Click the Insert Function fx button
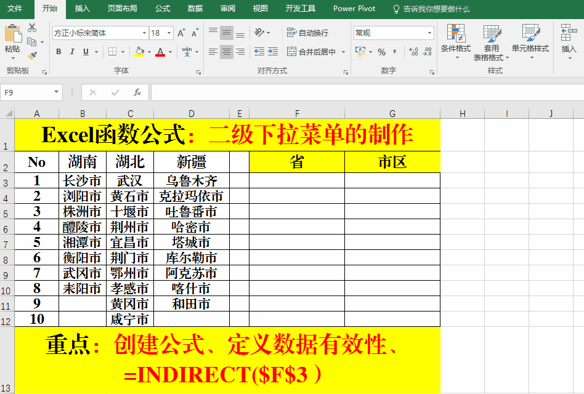 pos(137,92)
